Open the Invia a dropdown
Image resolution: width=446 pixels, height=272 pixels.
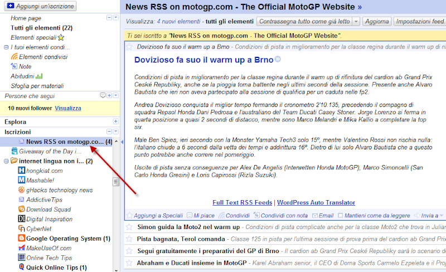pos(429,216)
